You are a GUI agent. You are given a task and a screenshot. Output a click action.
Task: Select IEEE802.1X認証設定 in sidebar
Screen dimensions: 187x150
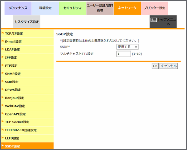coord(27,130)
